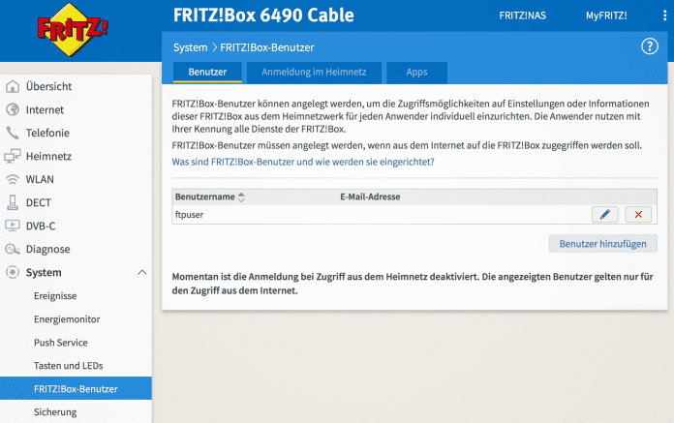Open the help question mark icon
The width and height of the screenshot is (674, 423).
coord(650,46)
